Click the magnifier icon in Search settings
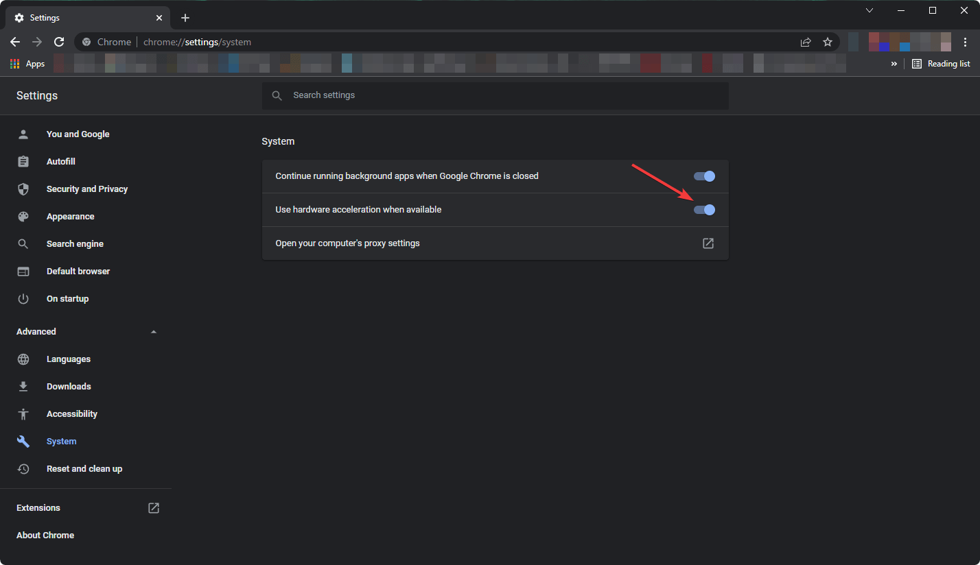The height and width of the screenshot is (565, 980). 277,96
